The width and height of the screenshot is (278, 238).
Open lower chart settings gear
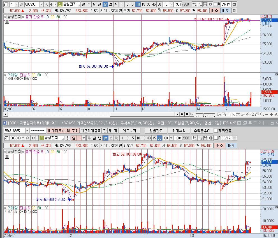tap(211, 138)
